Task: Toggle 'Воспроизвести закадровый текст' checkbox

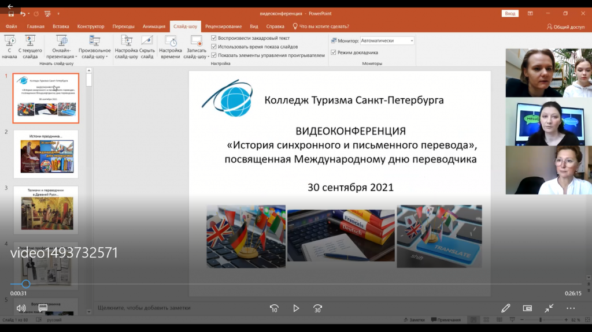Action: click(x=214, y=38)
